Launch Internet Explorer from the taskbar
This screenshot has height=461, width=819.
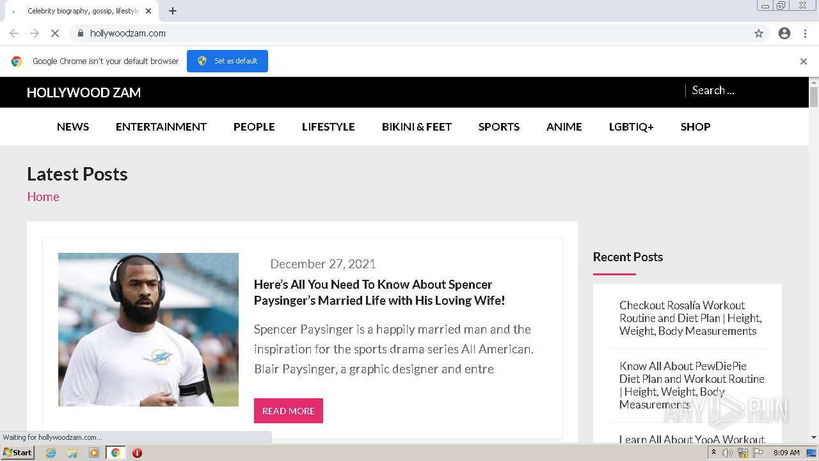pos(51,453)
